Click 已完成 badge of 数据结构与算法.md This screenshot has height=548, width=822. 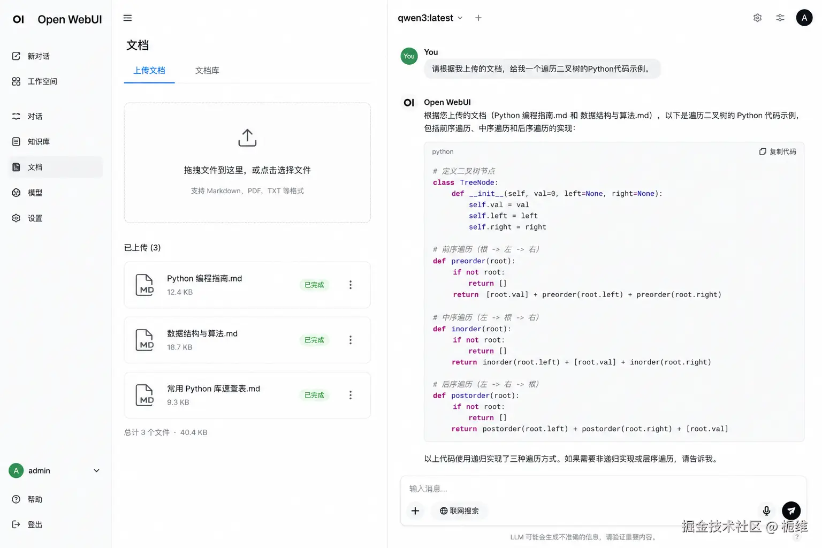(314, 340)
